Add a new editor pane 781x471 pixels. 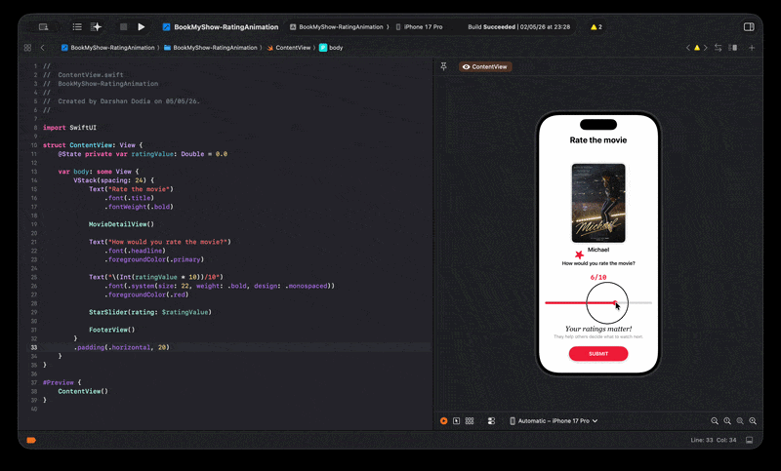click(752, 48)
